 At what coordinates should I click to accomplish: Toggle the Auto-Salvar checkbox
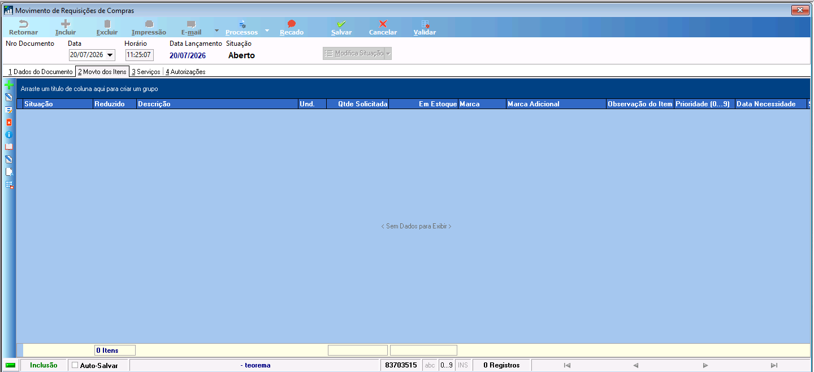click(75, 365)
